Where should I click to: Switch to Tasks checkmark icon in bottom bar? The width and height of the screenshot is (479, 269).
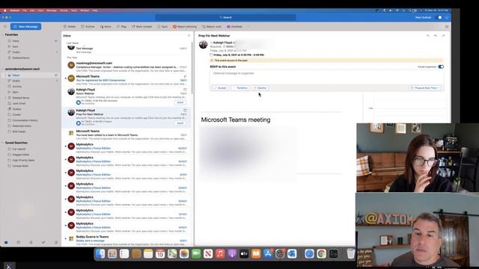tap(43, 242)
